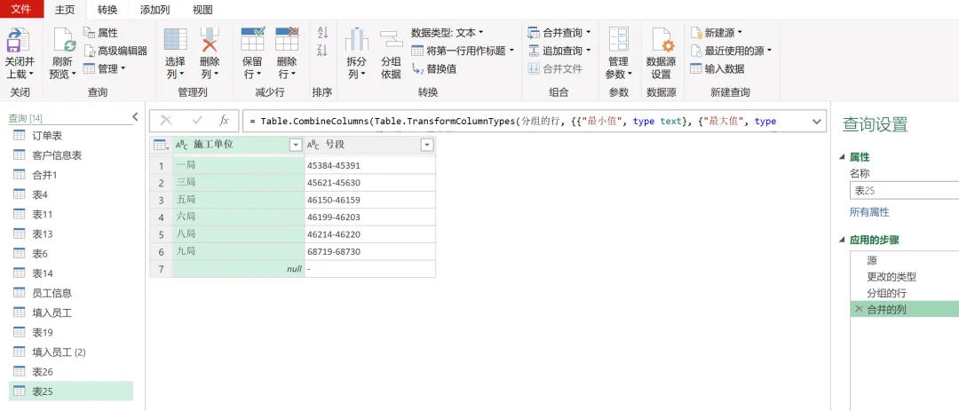Viewport: 959px width, 411px height.
Task: Click the Group By (分组依据) icon
Action: (x=391, y=40)
